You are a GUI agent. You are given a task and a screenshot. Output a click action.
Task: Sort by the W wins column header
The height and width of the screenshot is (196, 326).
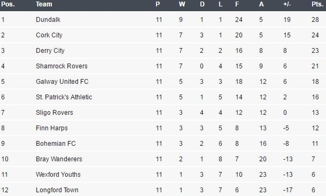pyautogui.click(x=182, y=4)
